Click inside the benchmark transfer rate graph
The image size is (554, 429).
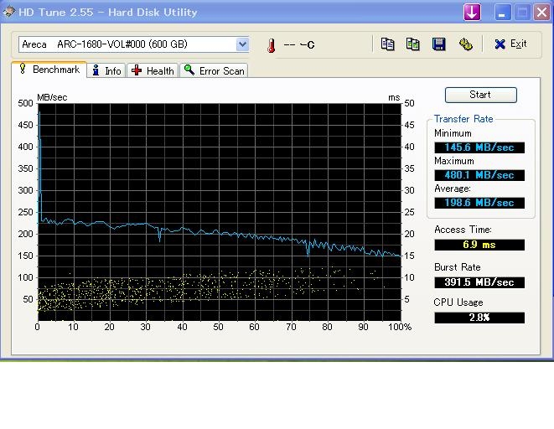220,209
